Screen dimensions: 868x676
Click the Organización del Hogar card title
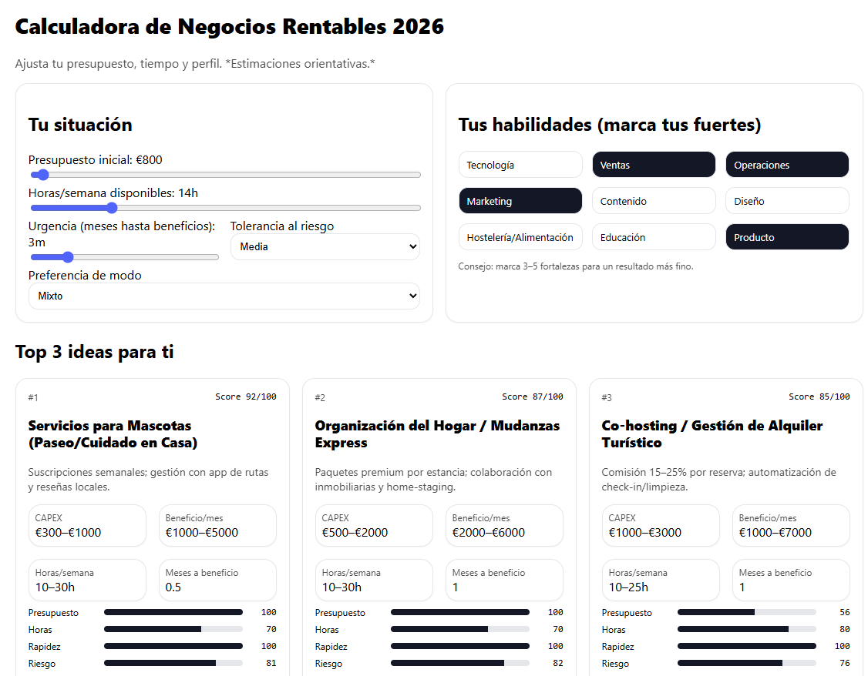click(437, 434)
